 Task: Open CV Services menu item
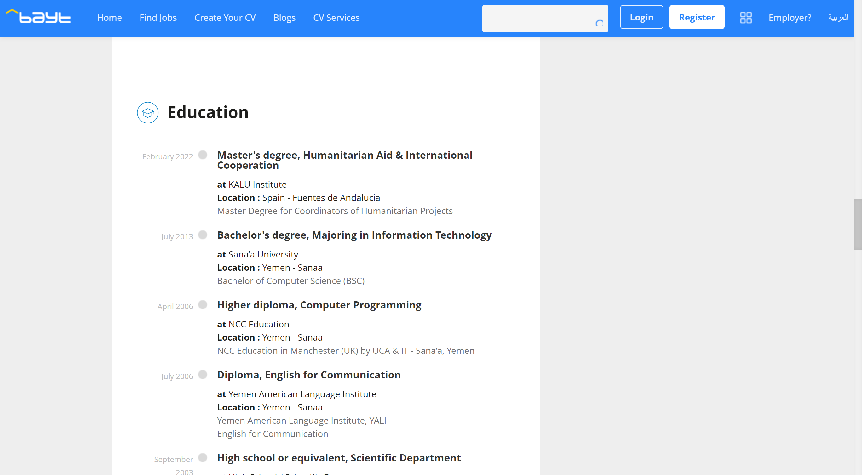(x=336, y=17)
